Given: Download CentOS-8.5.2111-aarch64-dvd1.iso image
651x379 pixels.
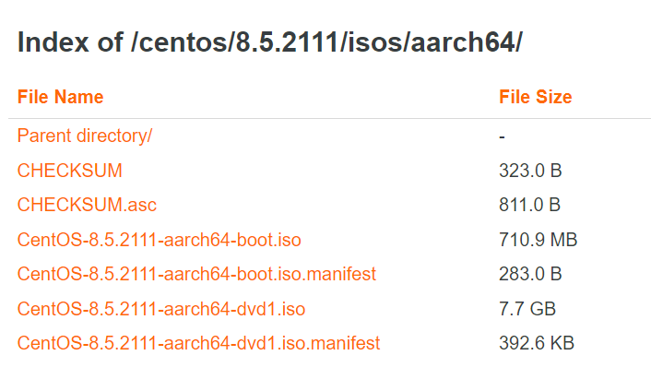Looking at the screenshot, I should coord(160,309).
